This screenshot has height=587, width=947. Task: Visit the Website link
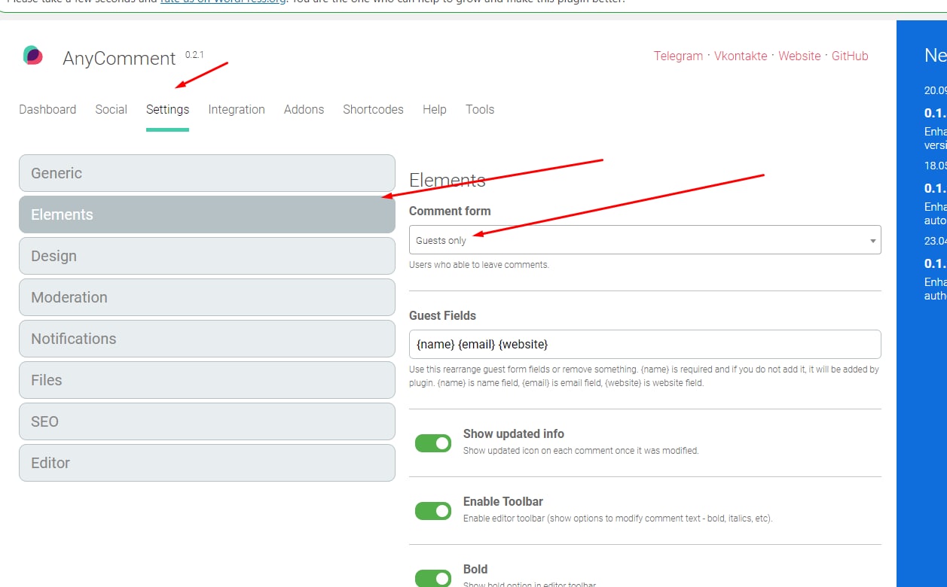tap(799, 56)
